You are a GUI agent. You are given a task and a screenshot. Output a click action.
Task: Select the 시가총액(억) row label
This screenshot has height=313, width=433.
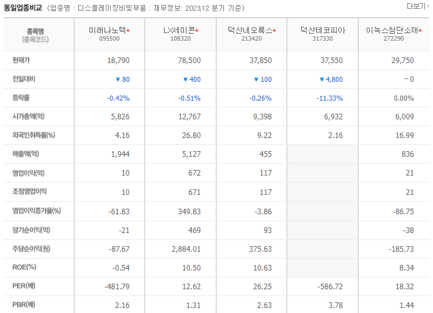28,116
